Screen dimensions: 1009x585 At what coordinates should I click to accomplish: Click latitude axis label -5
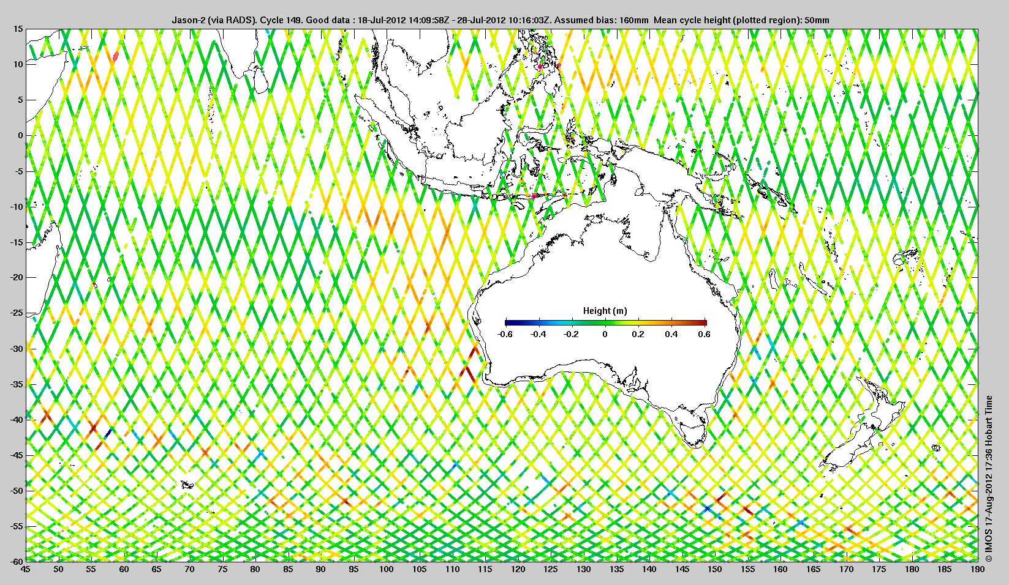pyautogui.click(x=18, y=171)
